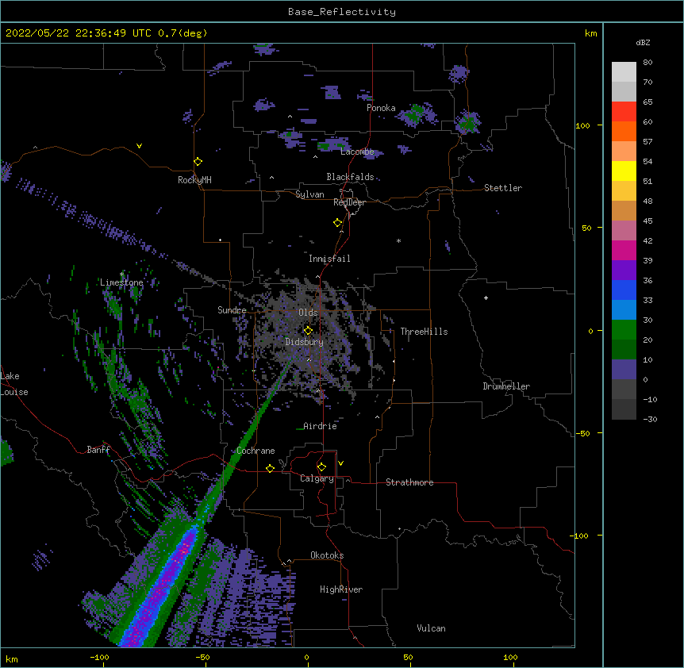Pick the magenta 42-39 dBZ legend swatch
Screen dimensions: 684x668
(x=624, y=250)
